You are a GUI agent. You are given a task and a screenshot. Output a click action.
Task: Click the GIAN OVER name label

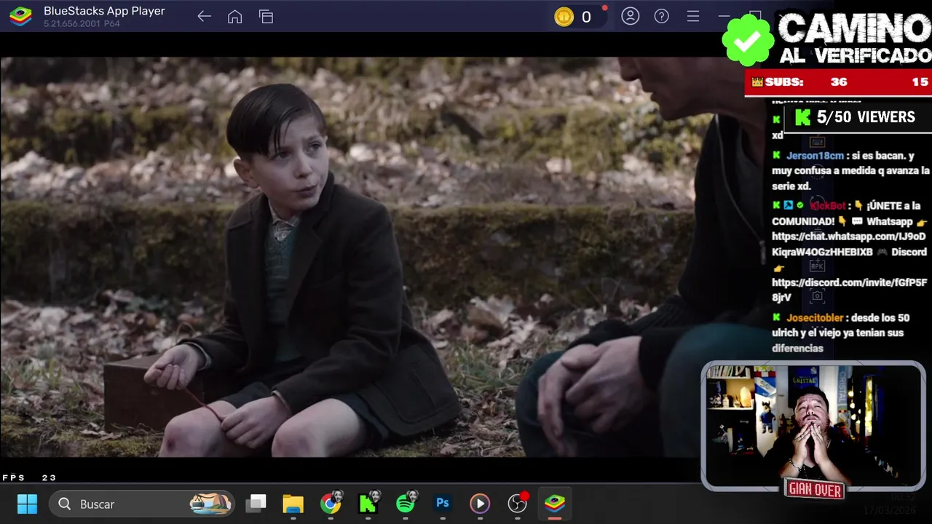click(x=815, y=490)
